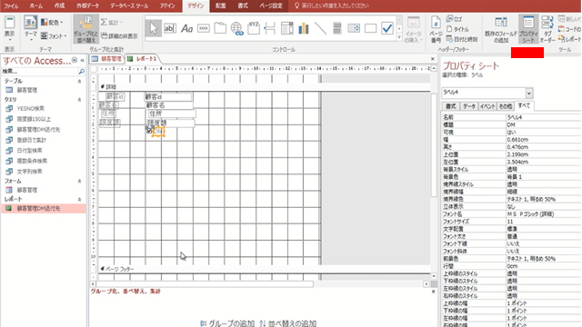Viewport: 582px width, 327px height.
Task: Select the Text Box control tool
Action: click(170, 28)
